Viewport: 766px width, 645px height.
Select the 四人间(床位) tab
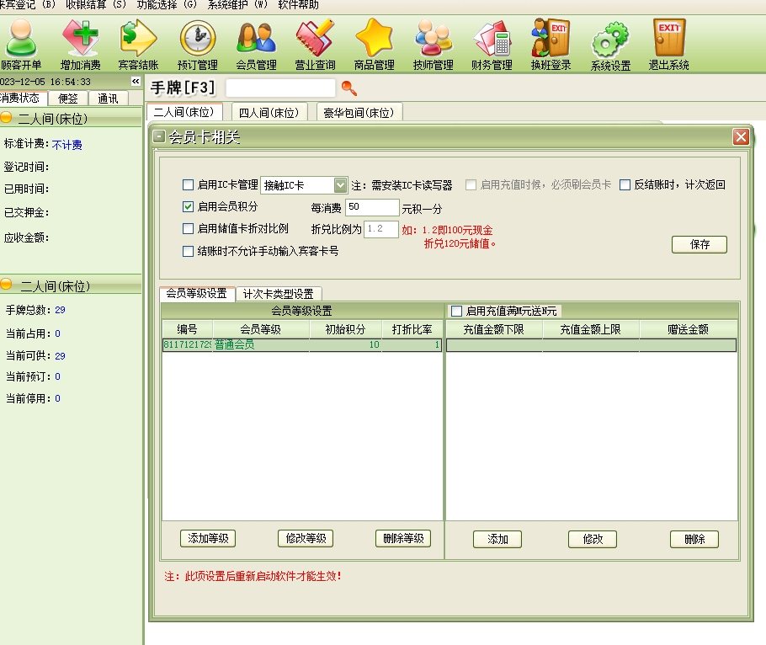[268, 113]
